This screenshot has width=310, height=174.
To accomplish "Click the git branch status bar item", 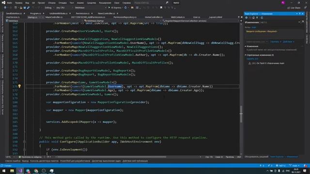I will point(294,165).
